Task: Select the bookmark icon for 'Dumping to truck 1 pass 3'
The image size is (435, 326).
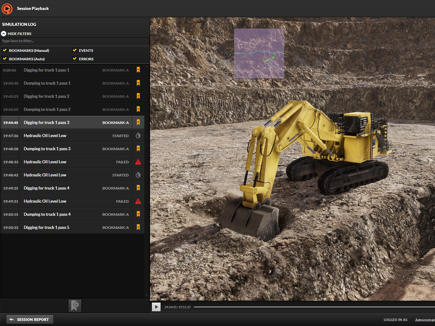Action: (x=138, y=149)
